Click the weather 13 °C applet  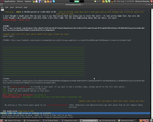click(x=97, y=1)
